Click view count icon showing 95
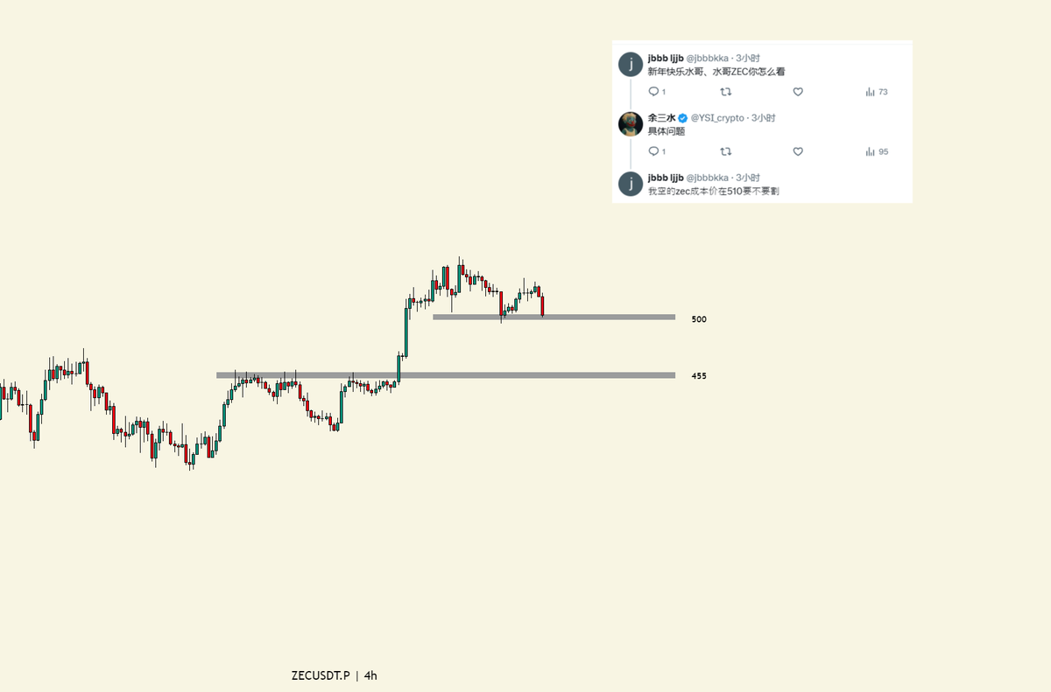 (871, 151)
